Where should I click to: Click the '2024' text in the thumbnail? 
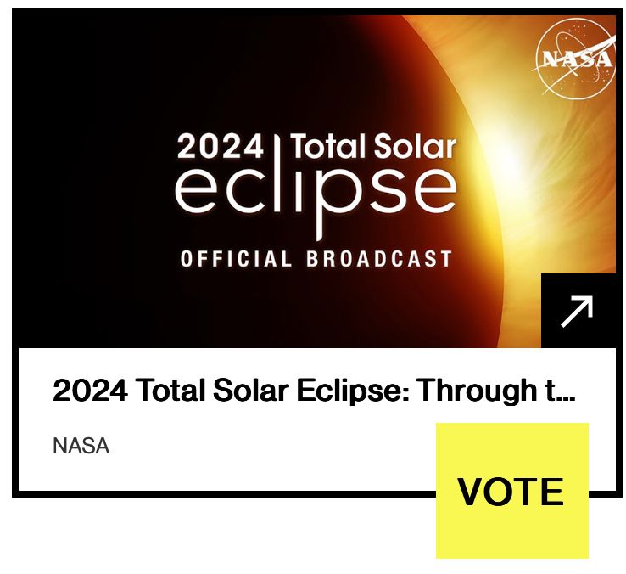point(220,146)
